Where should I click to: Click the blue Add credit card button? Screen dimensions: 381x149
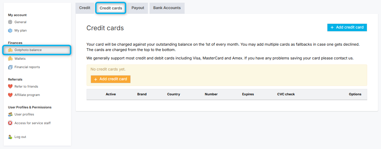[x=347, y=27]
